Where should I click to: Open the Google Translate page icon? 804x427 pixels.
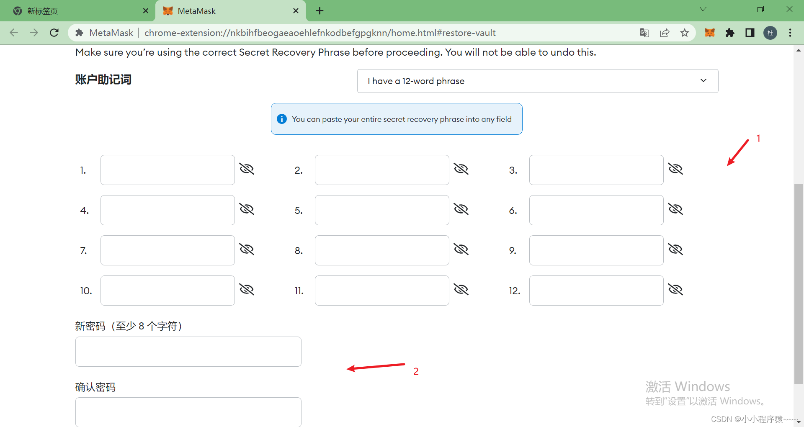pos(644,33)
